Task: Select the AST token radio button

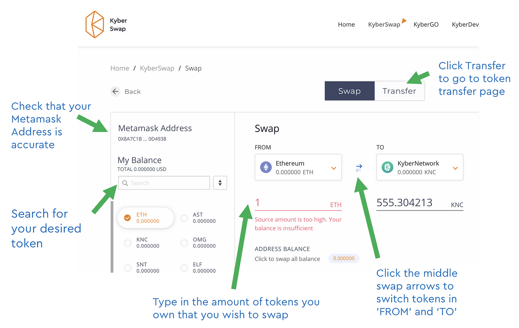Action: coord(184,218)
